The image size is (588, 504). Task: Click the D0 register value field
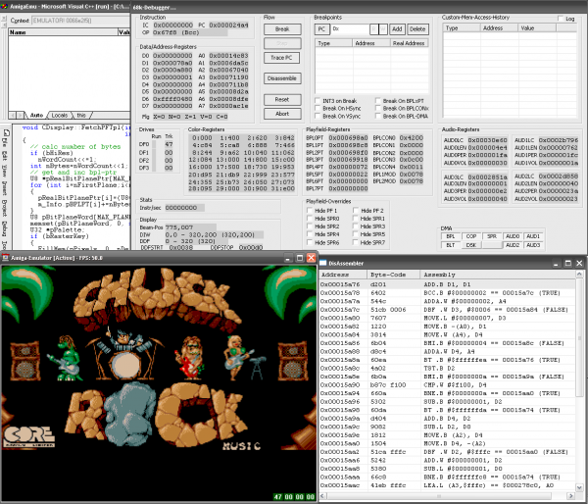(172, 56)
